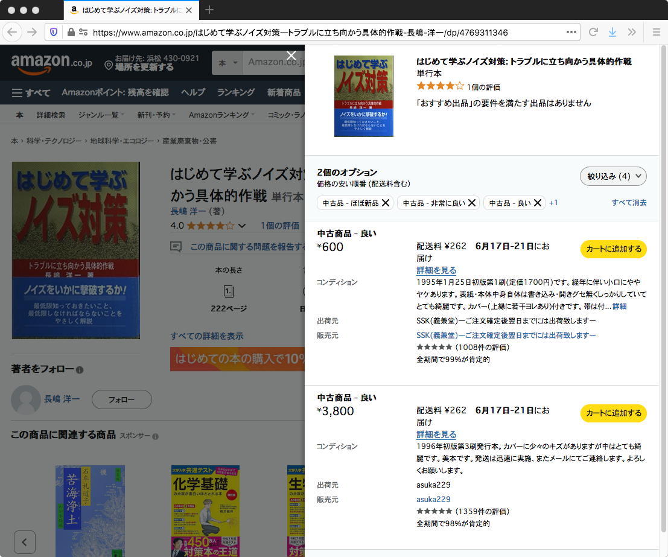This screenshot has width=668, height=557.
Task: Remove the 中古品 - ほぼ新品 filter
Action: pyautogui.click(x=386, y=203)
